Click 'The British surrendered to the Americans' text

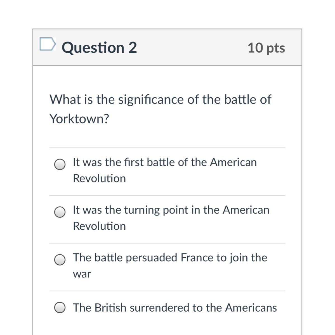click(x=175, y=308)
